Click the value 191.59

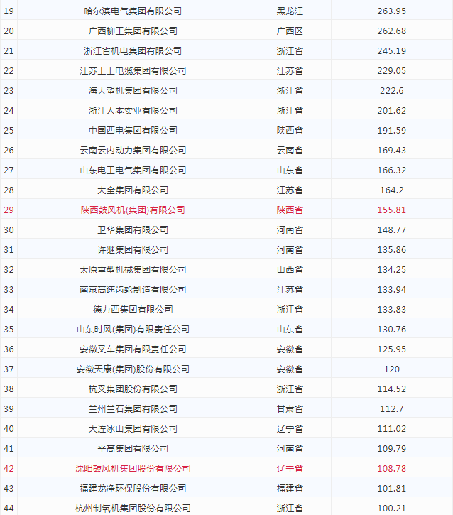(392, 131)
